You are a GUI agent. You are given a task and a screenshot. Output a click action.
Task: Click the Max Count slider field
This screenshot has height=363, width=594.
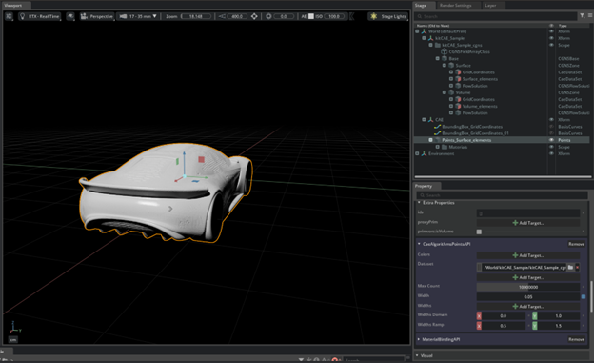(x=528, y=287)
